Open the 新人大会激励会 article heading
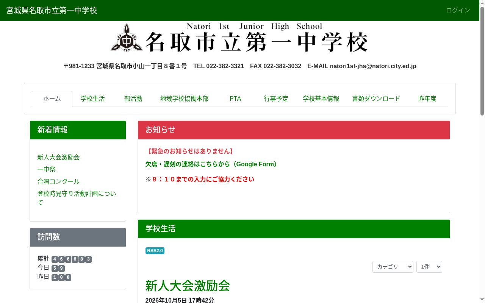 (x=188, y=286)
